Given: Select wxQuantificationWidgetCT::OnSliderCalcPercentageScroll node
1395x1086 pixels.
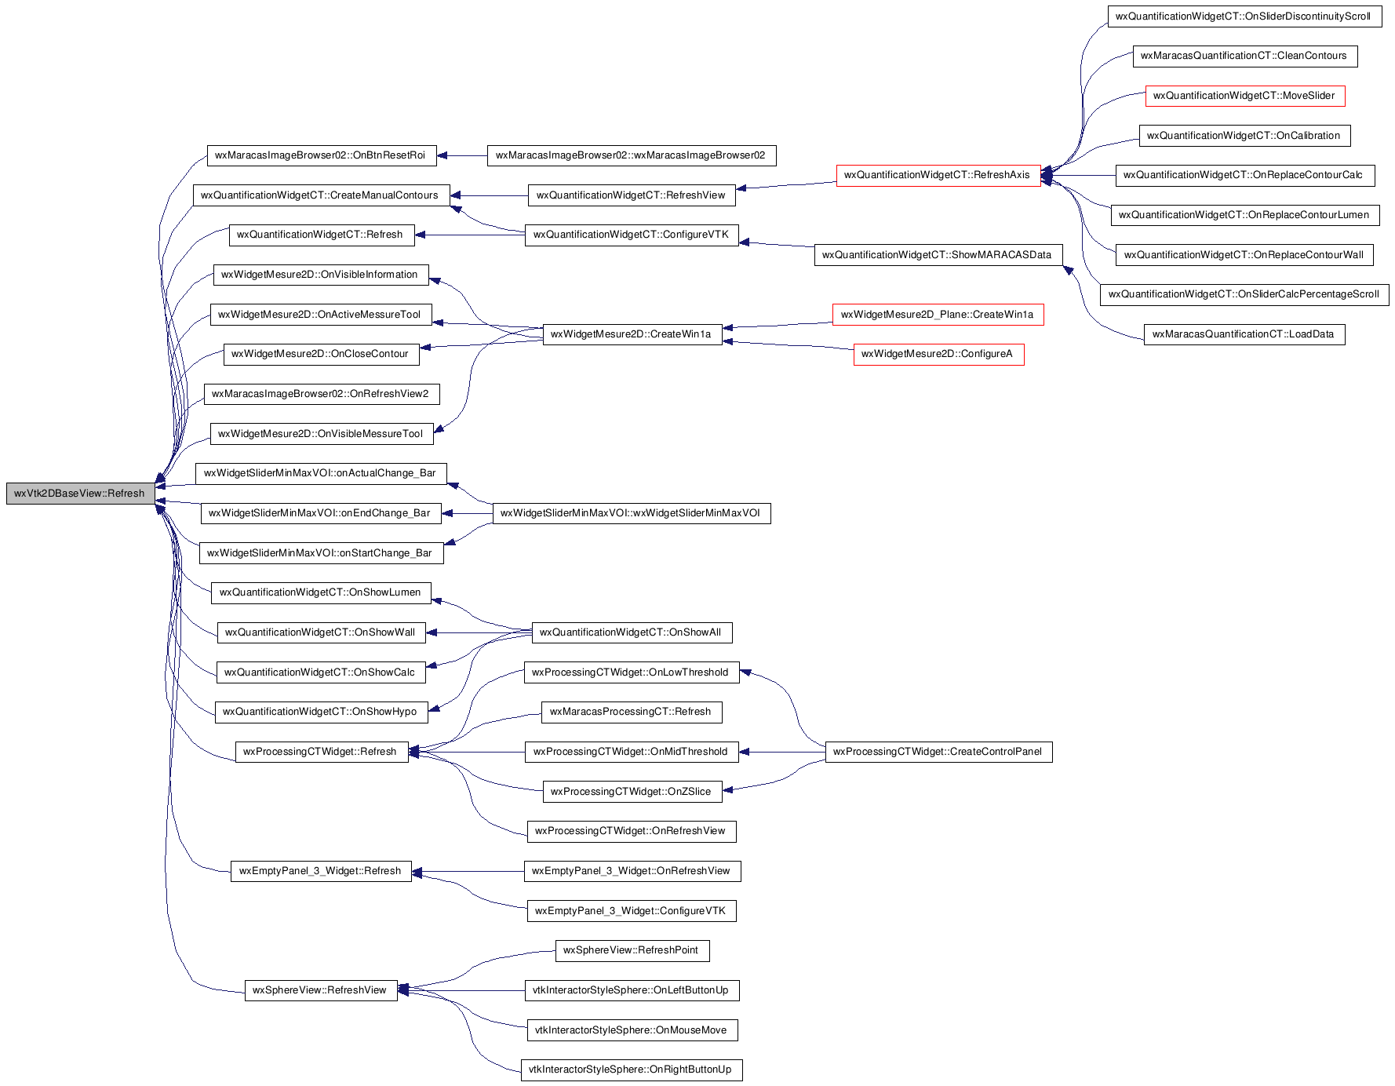Looking at the screenshot, I should 1244,294.
